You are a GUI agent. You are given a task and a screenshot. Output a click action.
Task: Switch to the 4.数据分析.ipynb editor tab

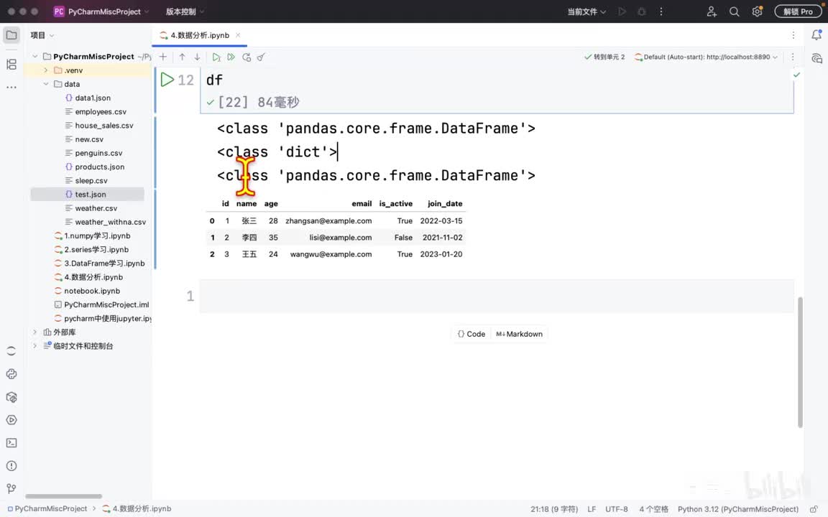(200, 35)
